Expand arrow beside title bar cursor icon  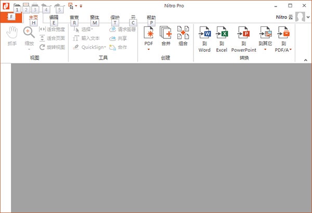click(76, 6)
